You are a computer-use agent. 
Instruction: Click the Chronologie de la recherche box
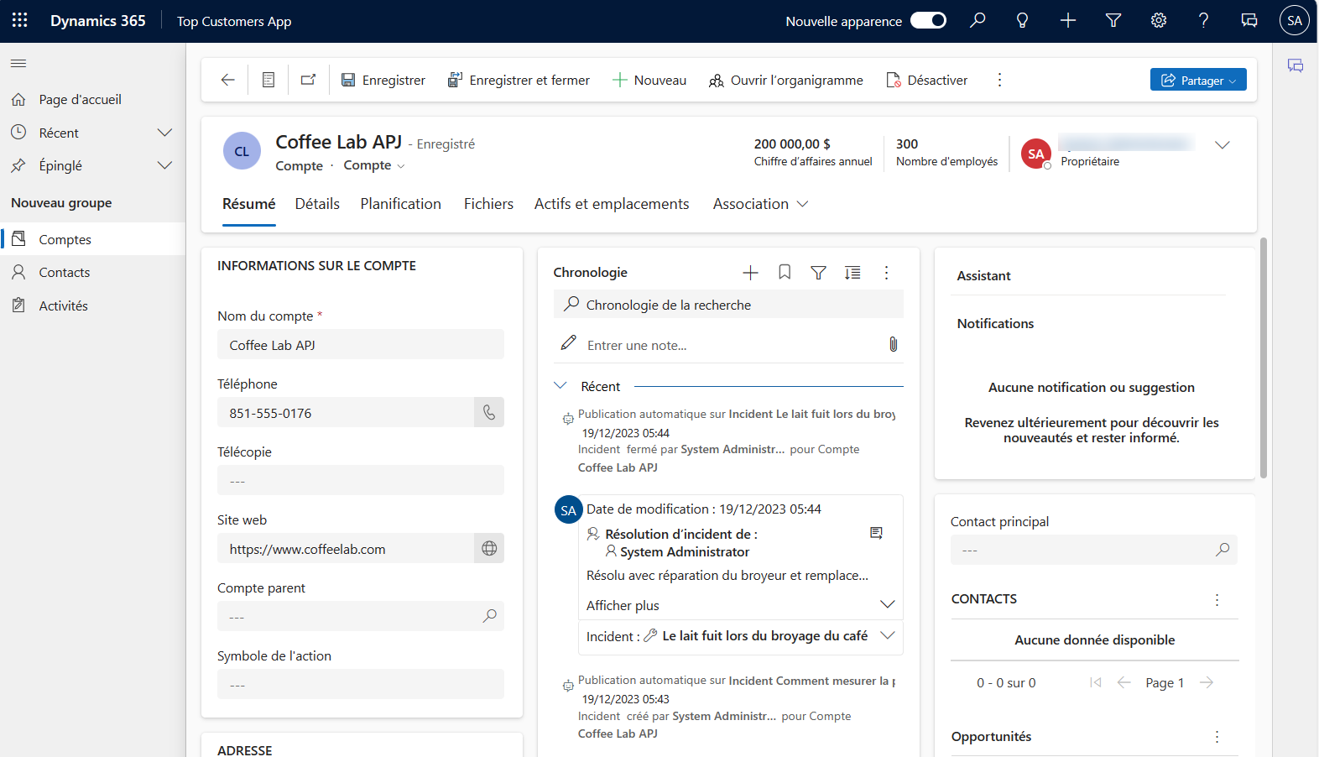(x=728, y=304)
